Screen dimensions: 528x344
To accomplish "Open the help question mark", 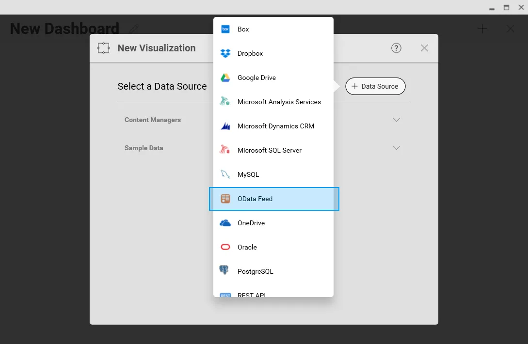I will point(396,48).
